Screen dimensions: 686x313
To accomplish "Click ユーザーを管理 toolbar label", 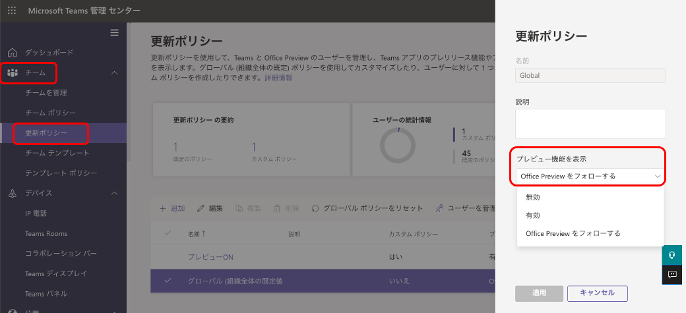I will click(x=471, y=208).
